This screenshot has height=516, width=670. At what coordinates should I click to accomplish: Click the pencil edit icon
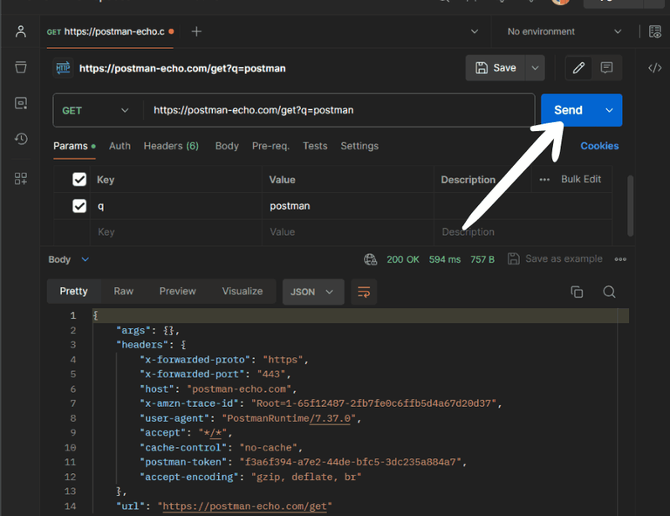tap(578, 68)
